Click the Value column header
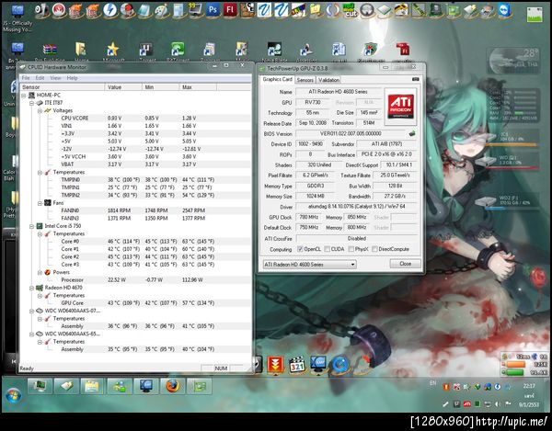 [123, 86]
